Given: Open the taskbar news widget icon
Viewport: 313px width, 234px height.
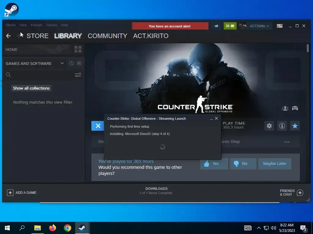Looking at the screenshot, I should pos(248,228).
